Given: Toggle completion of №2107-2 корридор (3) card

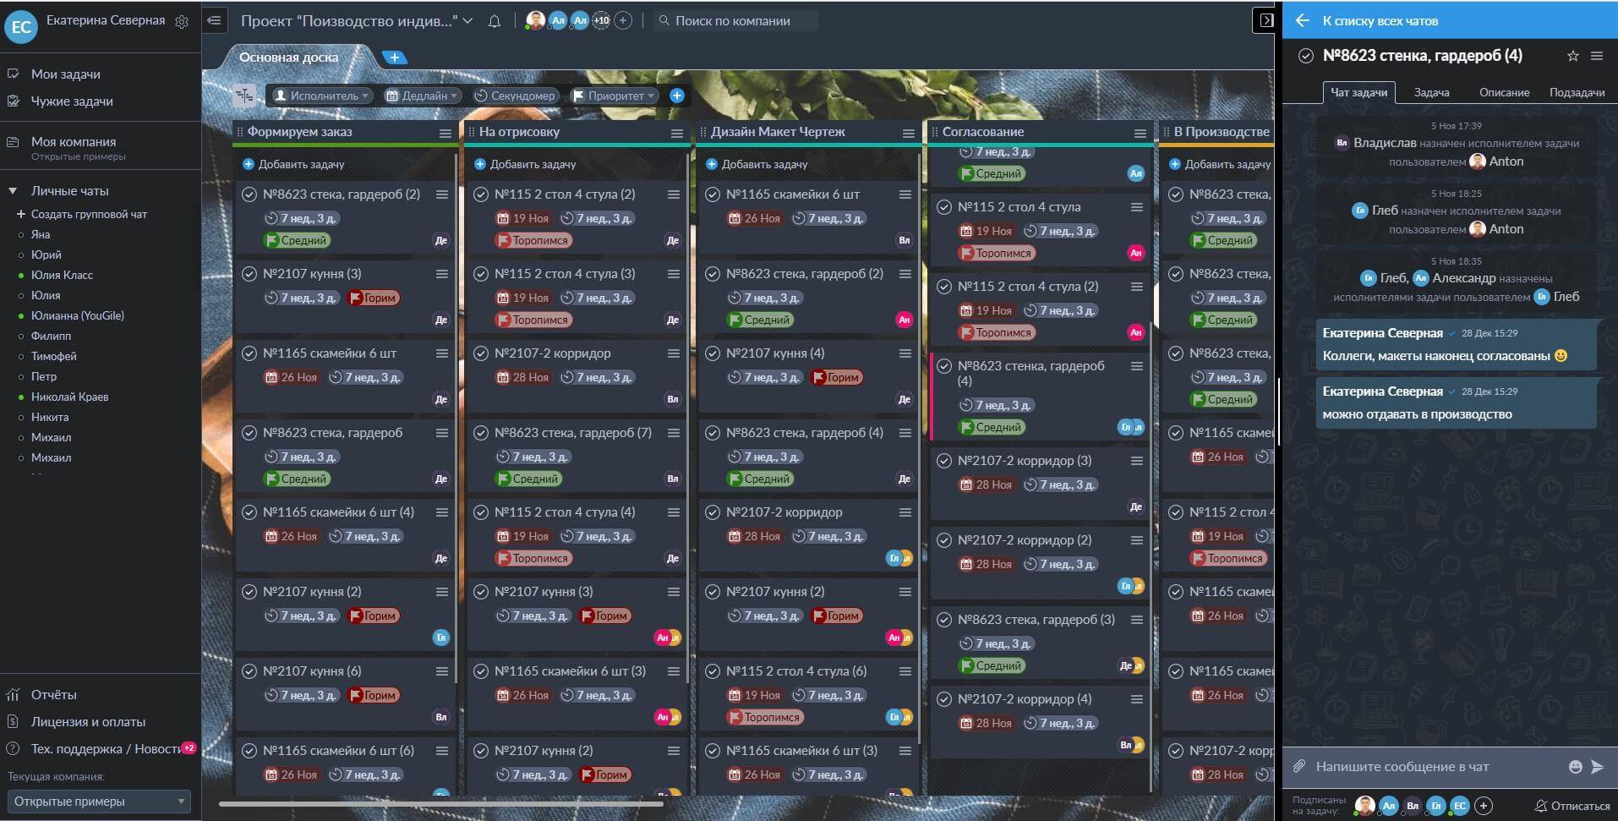Looking at the screenshot, I should tap(944, 461).
